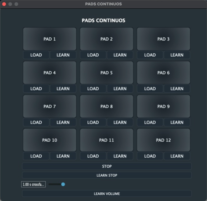
Task: Click LEARN under PAD 10
Action: 63,156
